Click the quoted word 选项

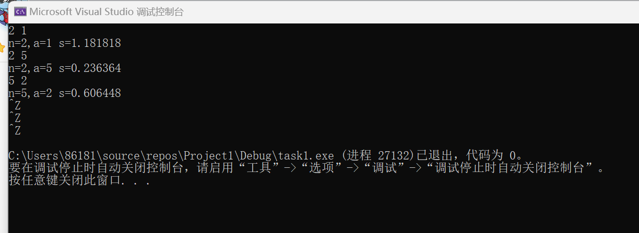pyautogui.click(x=323, y=168)
